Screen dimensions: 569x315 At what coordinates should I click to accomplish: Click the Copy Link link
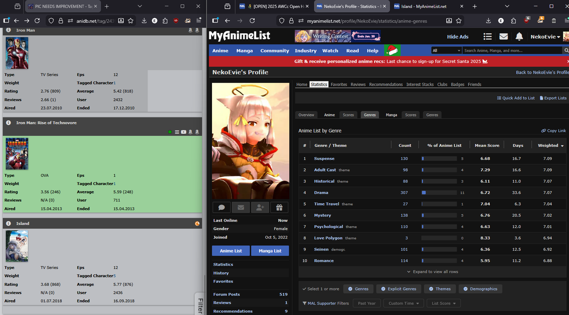[x=553, y=131]
